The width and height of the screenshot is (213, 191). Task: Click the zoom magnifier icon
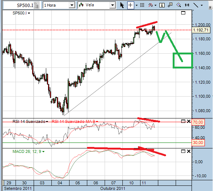(x=179, y=5)
